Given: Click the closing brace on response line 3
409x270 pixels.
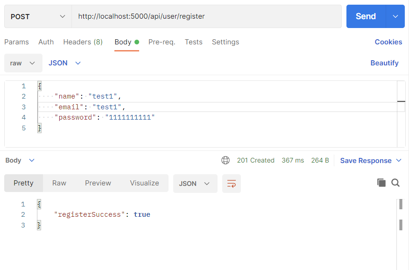Looking at the screenshot, I should tap(39, 225).
